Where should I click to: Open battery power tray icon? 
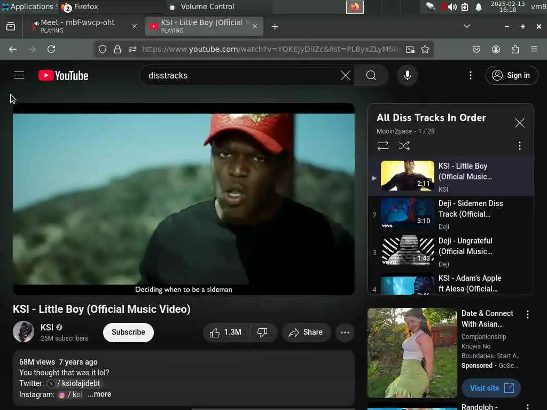click(465, 7)
